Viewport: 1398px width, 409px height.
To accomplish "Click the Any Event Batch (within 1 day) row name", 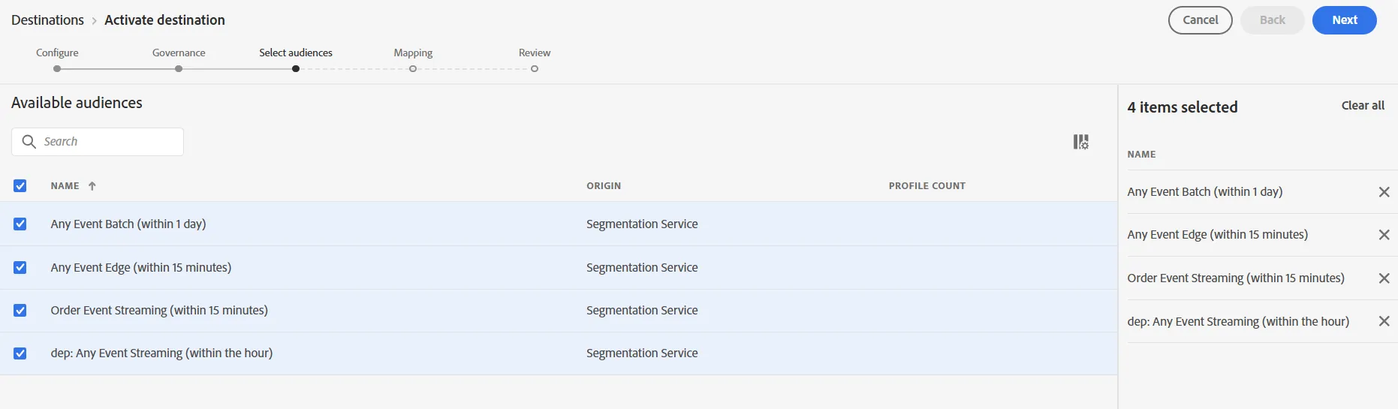I will tap(128, 224).
